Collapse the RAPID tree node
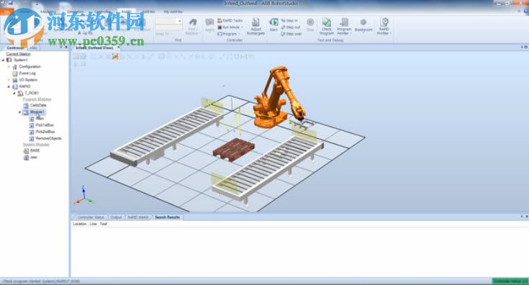The image size is (529, 285). coord(9,86)
